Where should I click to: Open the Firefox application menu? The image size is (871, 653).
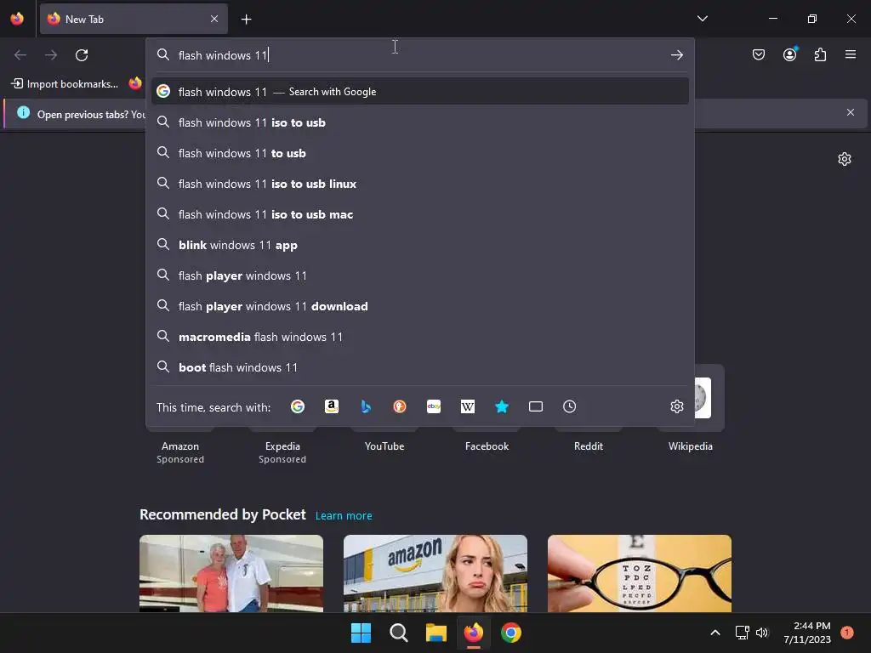click(851, 54)
